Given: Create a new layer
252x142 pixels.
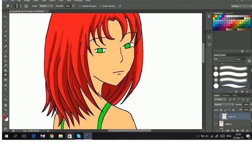Looking at the screenshot, I should coord(243,131).
